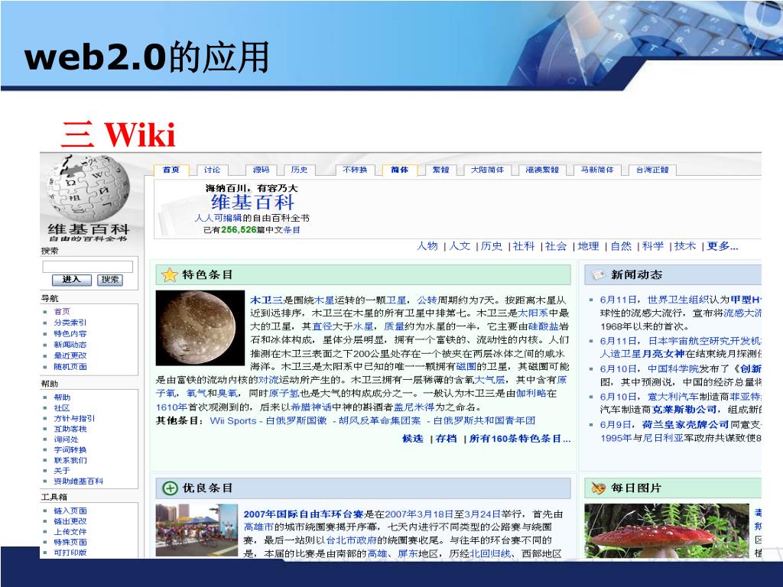Screen dimensions: 783x587
Task: Click the 候选 link
Action: (412, 439)
